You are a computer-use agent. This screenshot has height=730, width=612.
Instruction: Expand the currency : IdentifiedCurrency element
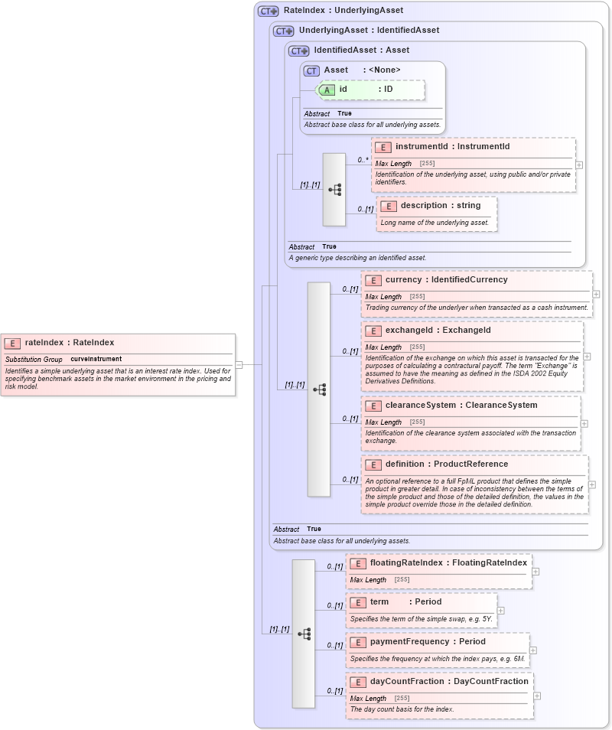pyautogui.click(x=595, y=294)
